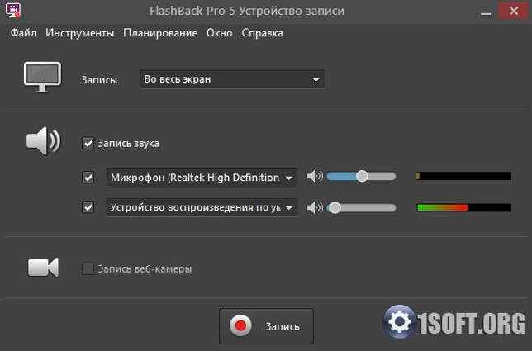Click the webcam camera icon
The image size is (532, 351).
point(43,268)
